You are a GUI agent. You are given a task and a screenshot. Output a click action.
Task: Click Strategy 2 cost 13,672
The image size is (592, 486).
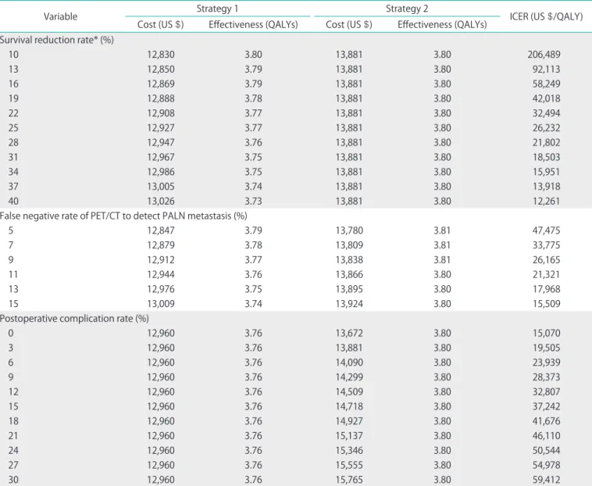(349, 334)
